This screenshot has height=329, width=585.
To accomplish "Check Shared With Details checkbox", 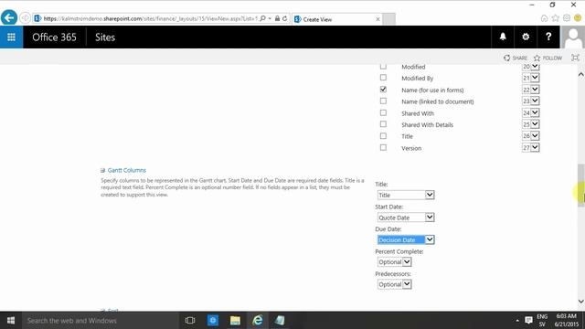I will click(x=383, y=124).
